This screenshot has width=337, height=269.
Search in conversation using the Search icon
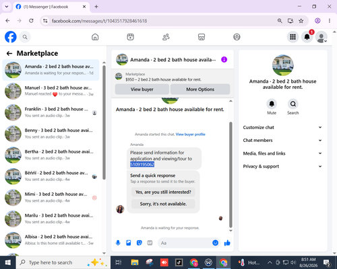(293, 104)
